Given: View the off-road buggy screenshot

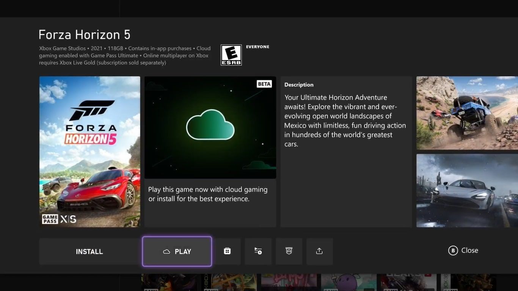Looking at the screenshot, I should (x=467, y=113).
